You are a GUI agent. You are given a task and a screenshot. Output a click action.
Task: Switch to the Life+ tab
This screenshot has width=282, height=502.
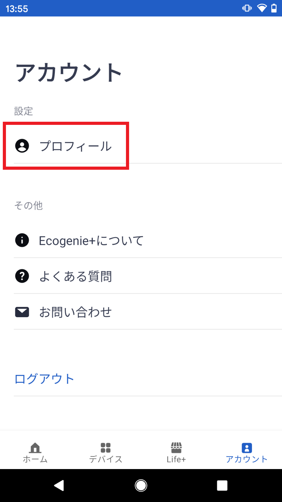(176, 459)
